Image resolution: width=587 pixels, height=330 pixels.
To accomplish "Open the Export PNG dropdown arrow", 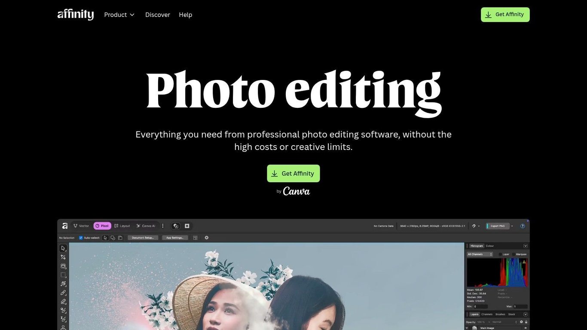I will point(511,226).
